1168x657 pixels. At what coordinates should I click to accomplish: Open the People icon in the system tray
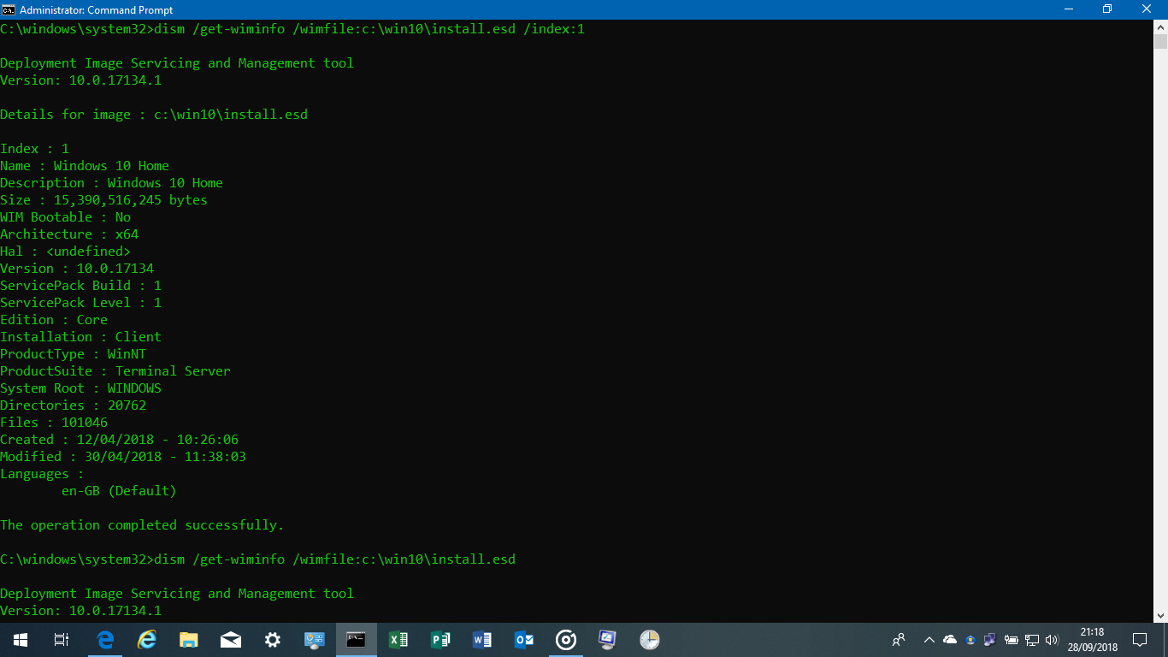899,640
